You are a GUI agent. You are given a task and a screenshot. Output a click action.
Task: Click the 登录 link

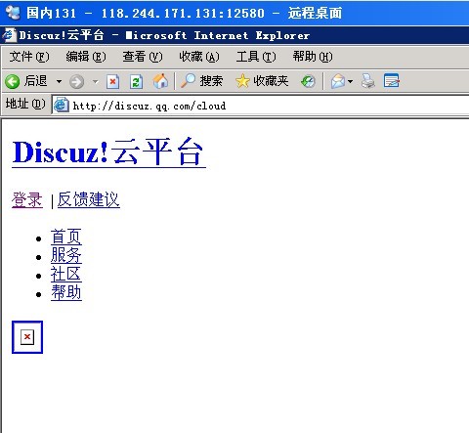pyautogui.click(x=27, y=199)
